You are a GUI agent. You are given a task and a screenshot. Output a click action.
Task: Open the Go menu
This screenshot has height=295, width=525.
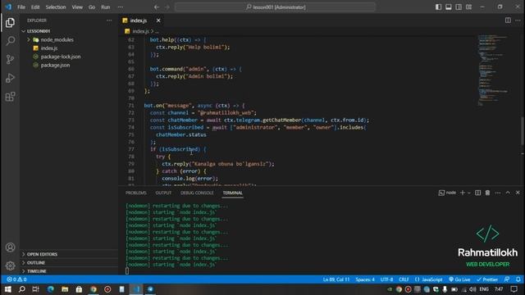point(92,7)
